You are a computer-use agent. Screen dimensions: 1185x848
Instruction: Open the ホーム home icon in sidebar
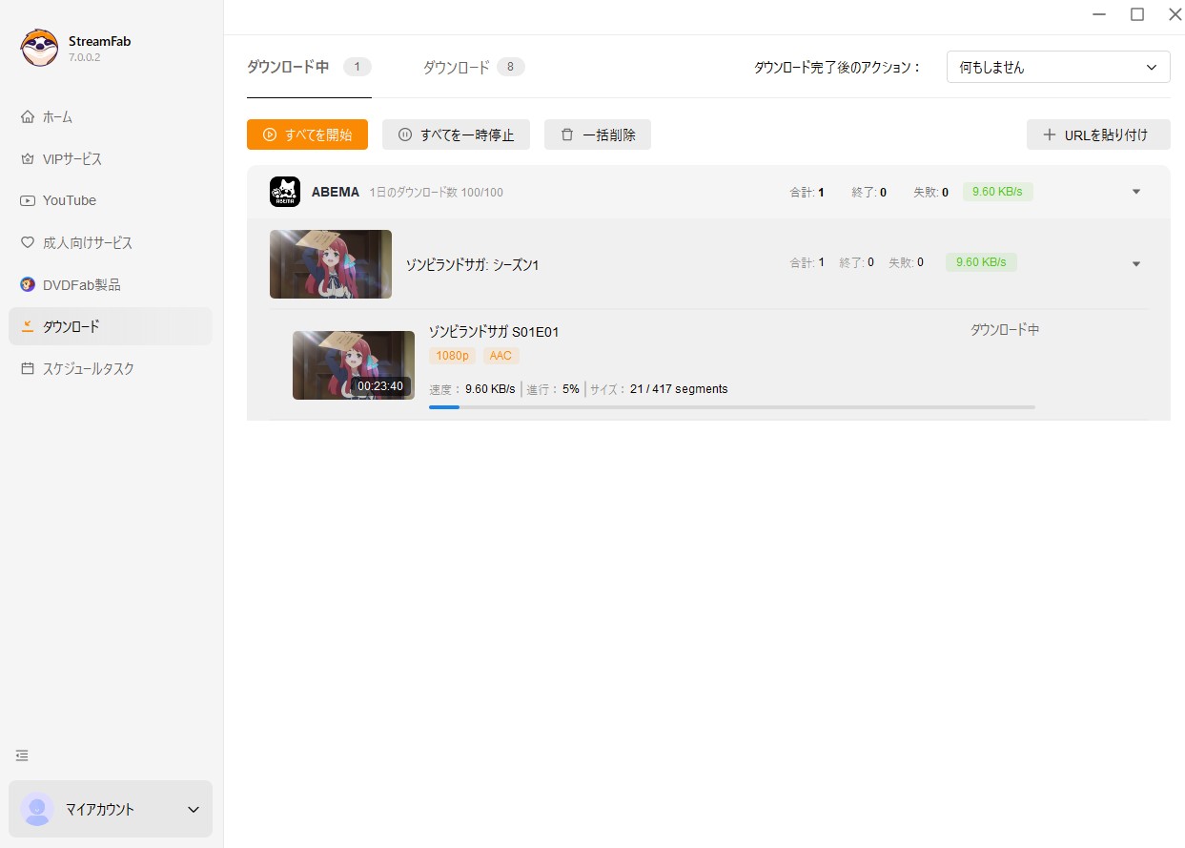coord(27,117)
